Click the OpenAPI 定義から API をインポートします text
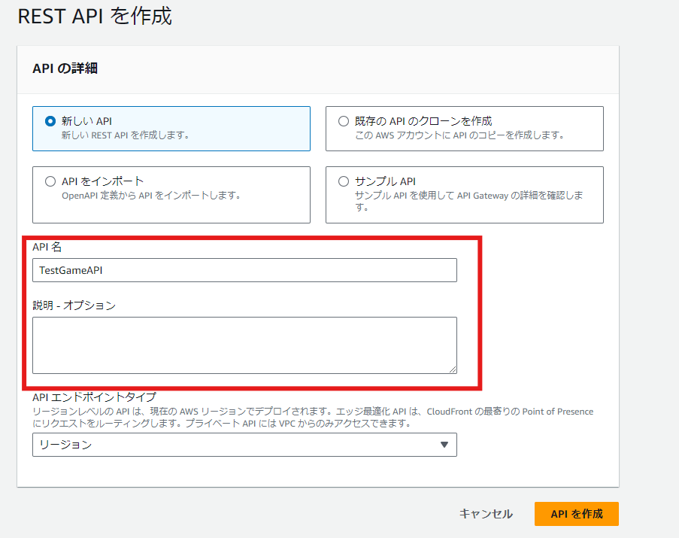679x538 pixels. [151, 196]
